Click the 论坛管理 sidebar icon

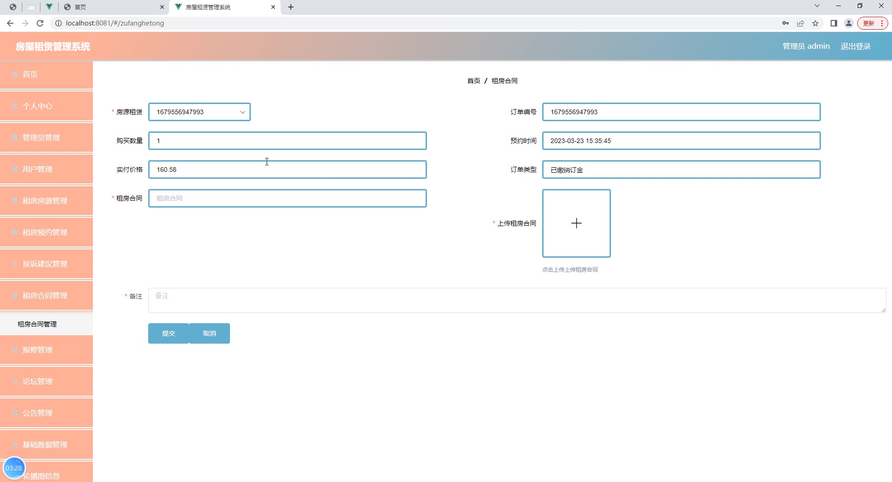pos(14,381)
